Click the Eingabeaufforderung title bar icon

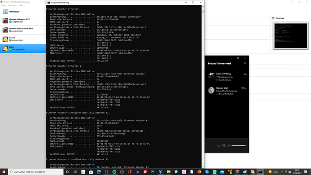coord(49,3)
